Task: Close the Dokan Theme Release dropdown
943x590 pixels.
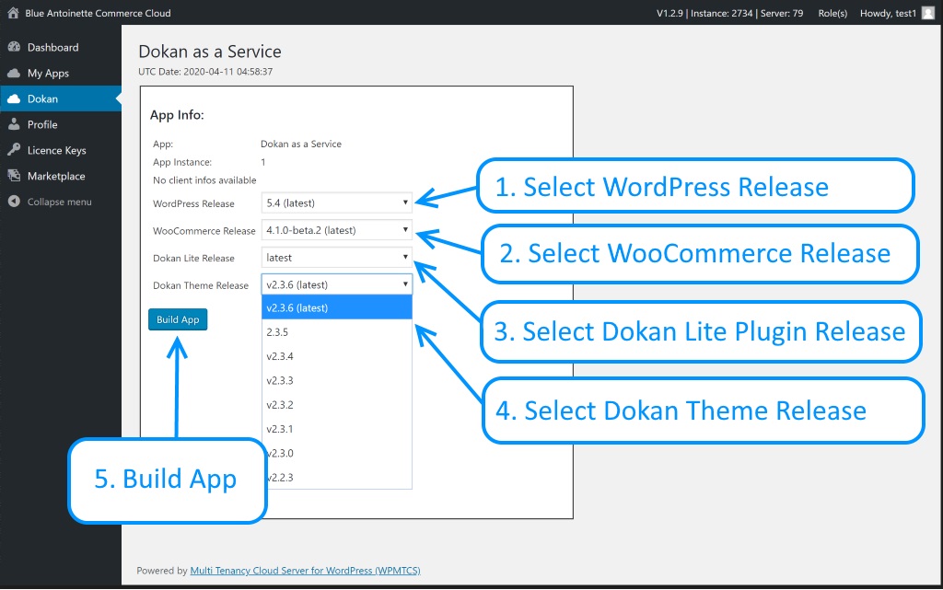Action: point(337,284)
